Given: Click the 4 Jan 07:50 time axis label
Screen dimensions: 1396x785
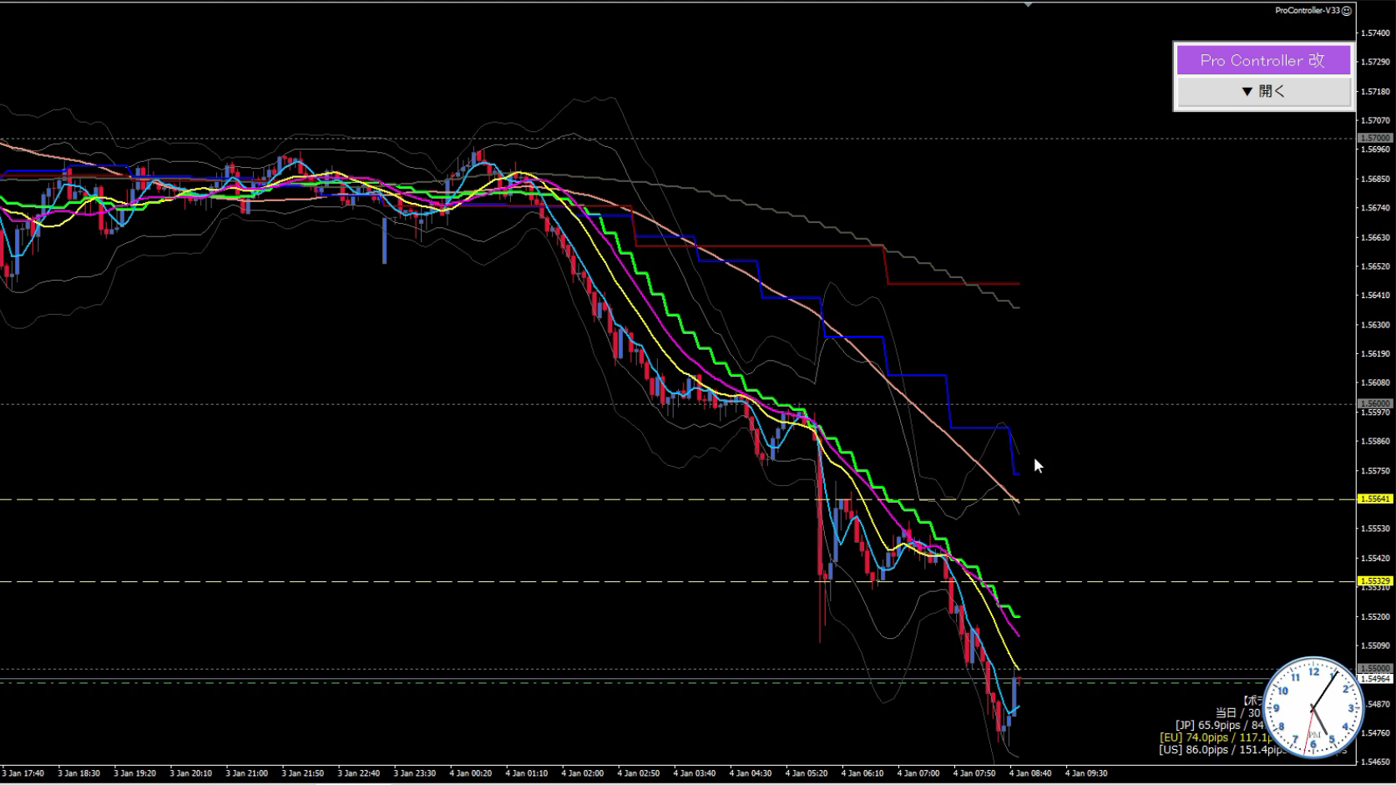Looking at the screenshot, I should click(974, 773).
